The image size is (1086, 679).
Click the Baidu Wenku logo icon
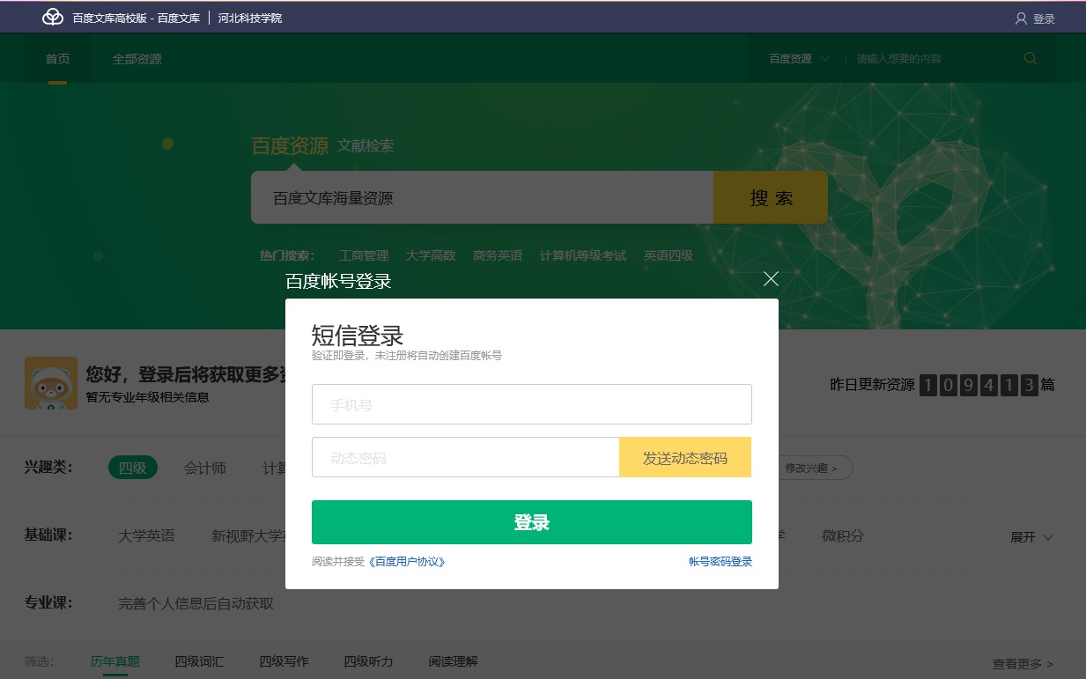click(x=53, y=18)
